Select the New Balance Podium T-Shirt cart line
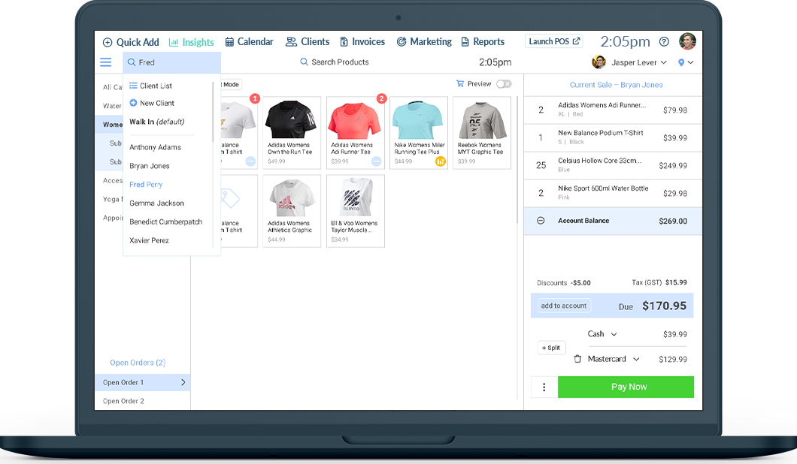Viewport: 797px width, 464px height. pyautogui.click(x=613, y=137)
